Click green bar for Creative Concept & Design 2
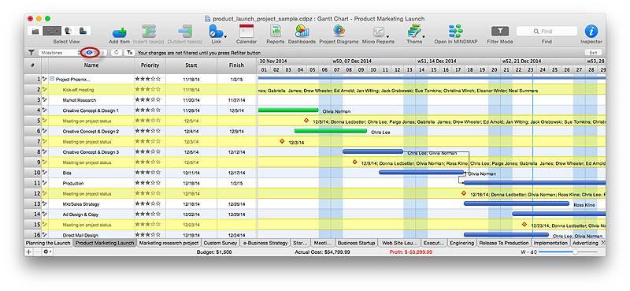Screen dimensions: 630x291 (330, 131)
